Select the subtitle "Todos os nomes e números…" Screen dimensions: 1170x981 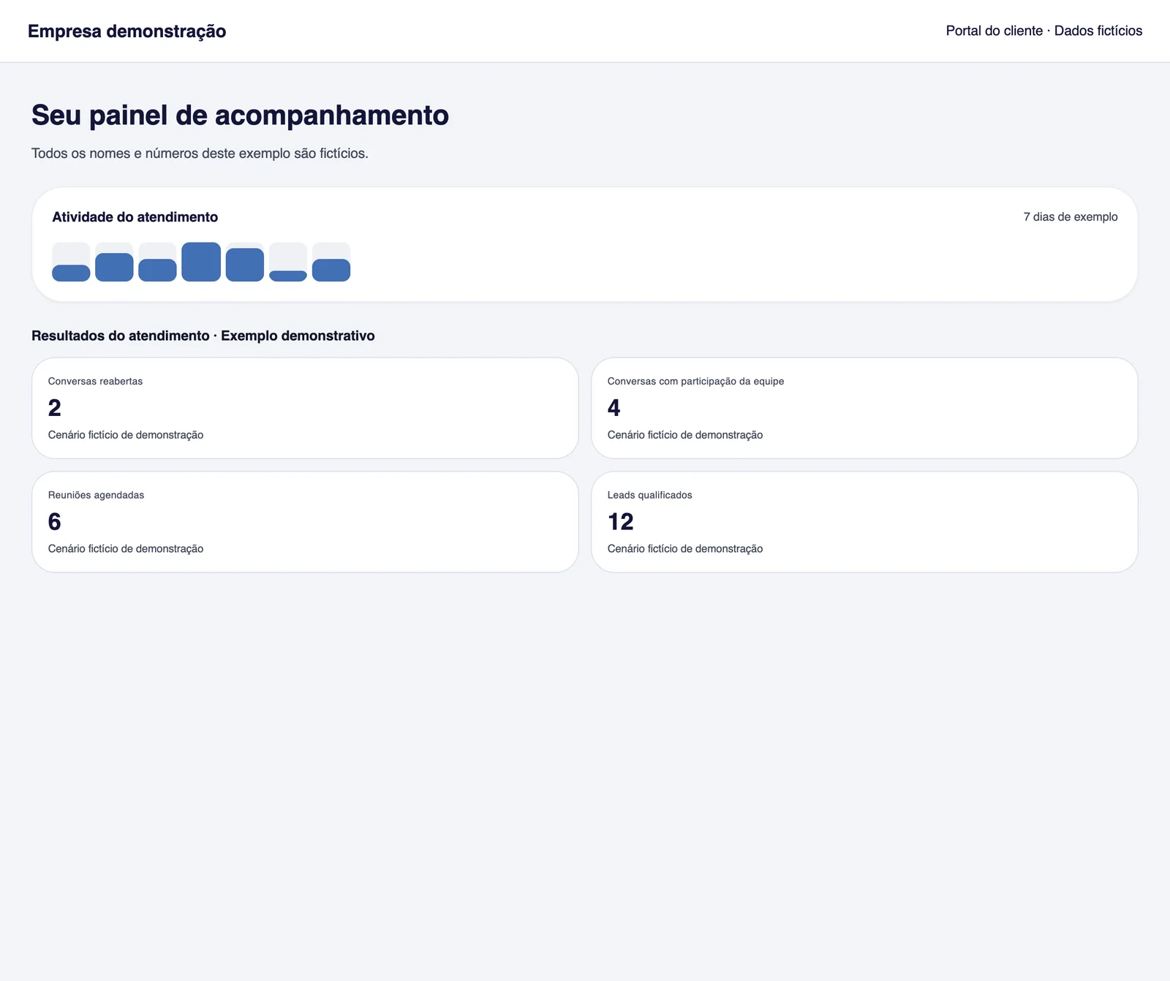click(x=200, y=154)
